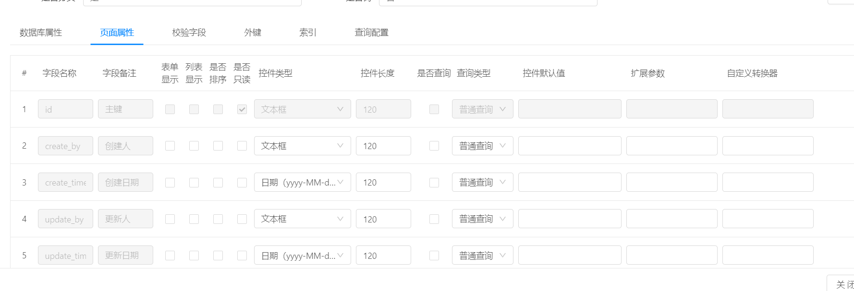Switch to the 外键 tab
Viewport: 854px width, 291px height.
point(251,32)
